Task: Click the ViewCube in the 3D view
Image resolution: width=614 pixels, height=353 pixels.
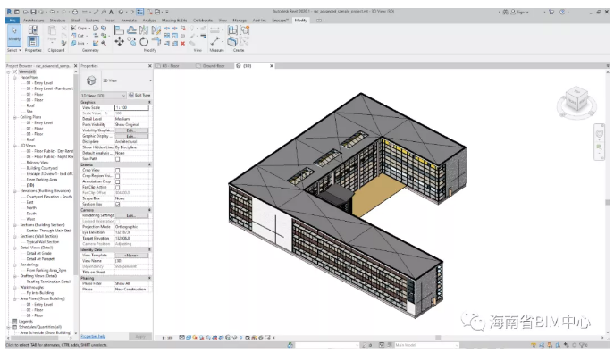Action: tap(576, 101)
